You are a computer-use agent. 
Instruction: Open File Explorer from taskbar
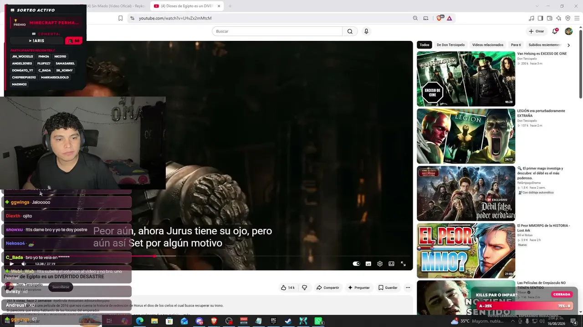154,321
